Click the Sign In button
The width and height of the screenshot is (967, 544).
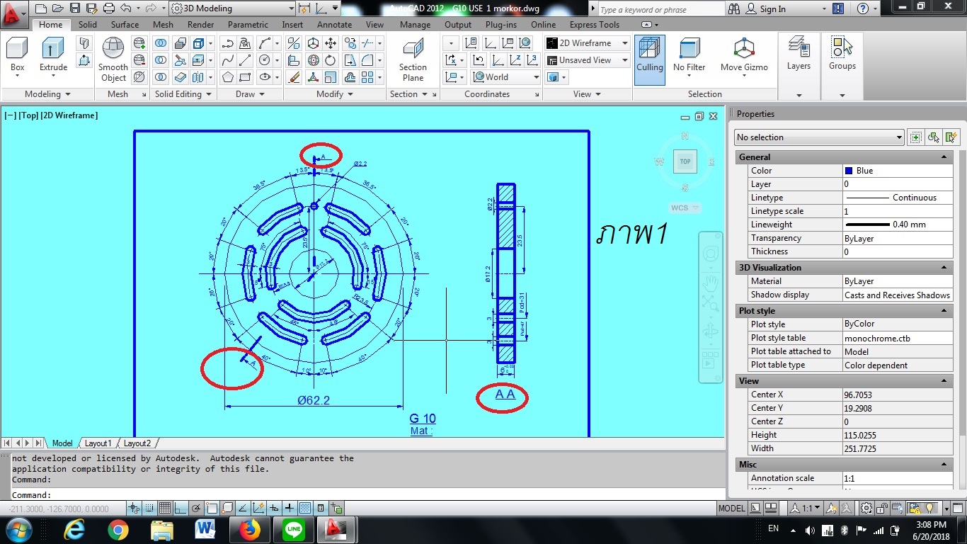(772, 9)
